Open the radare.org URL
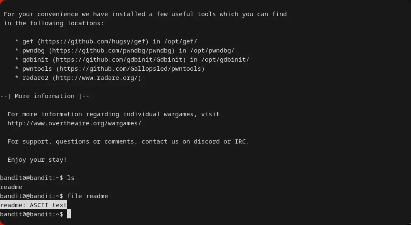This screenshot has height=225, width=411. pyautogui.click(x=98, y=78)
